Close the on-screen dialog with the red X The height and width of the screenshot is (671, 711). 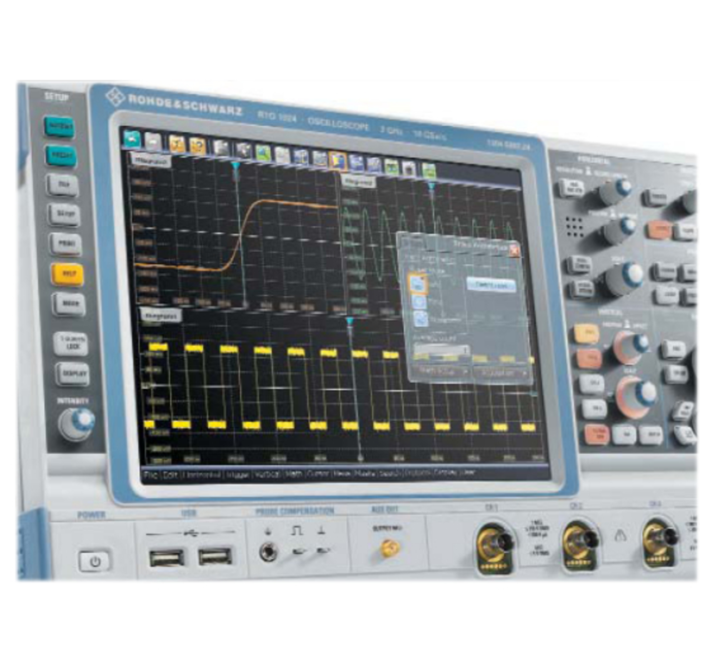[514, 251]
